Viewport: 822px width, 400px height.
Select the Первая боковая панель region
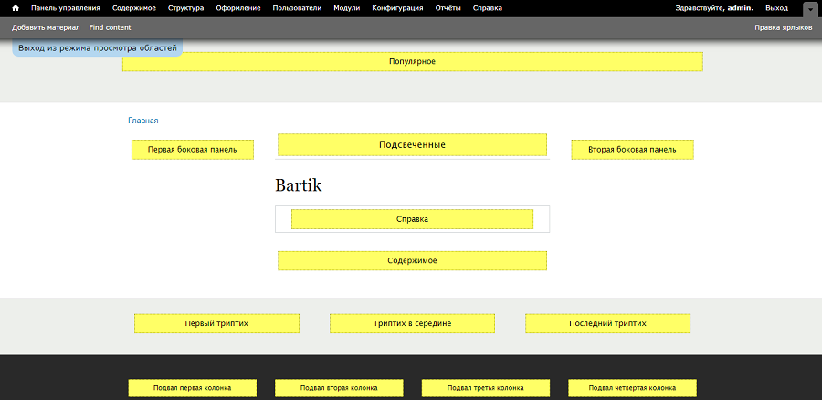[193, 150]
